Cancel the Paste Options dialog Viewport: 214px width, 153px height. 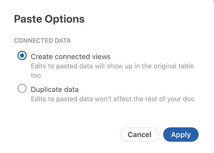pos(139,135)
